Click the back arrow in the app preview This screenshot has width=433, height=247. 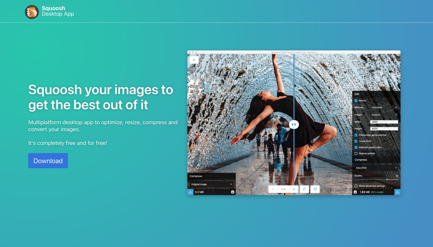(194, 60)
